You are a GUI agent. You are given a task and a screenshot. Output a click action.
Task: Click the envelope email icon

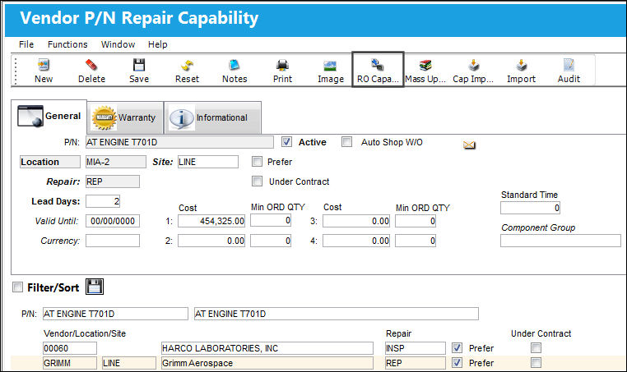(469, 145)
